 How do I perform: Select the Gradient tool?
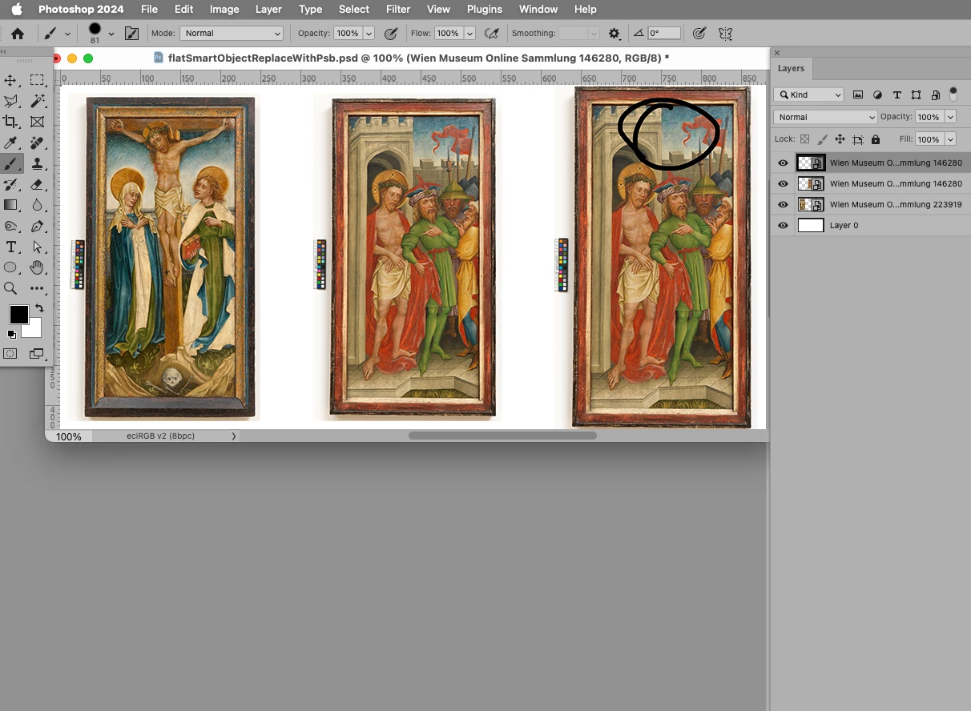point(11,205)
